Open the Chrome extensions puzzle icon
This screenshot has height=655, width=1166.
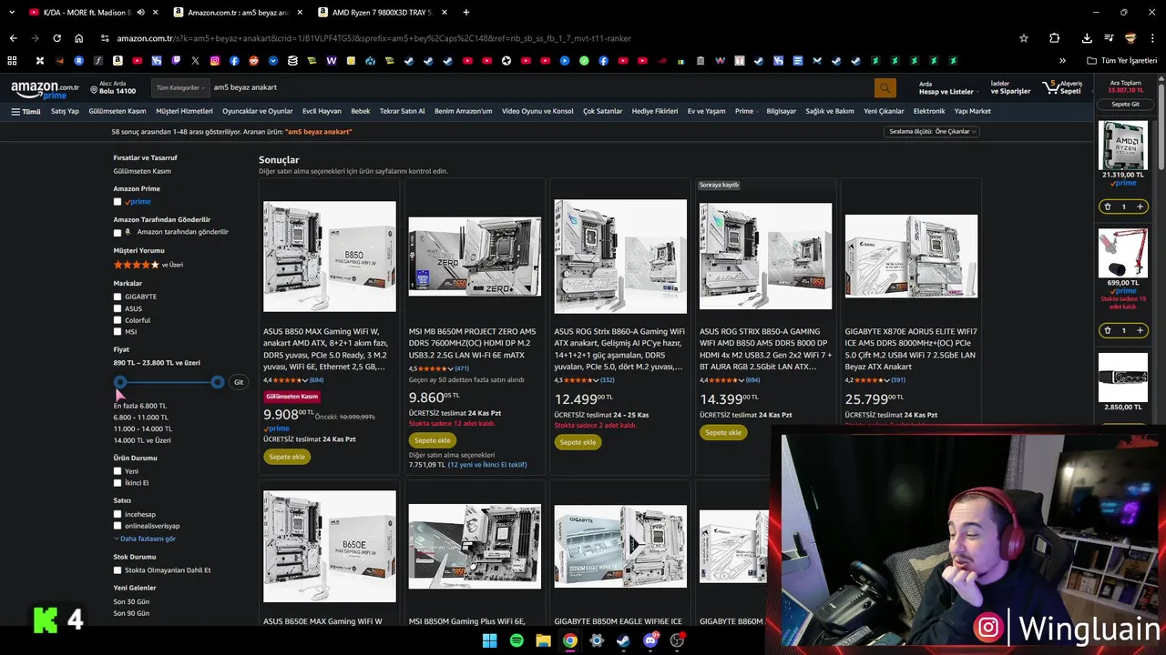click(1054, 38)
